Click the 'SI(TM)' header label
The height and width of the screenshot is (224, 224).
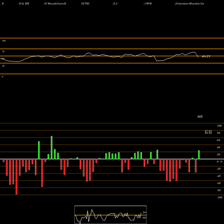pyautogui.click(x=85, y=4)
